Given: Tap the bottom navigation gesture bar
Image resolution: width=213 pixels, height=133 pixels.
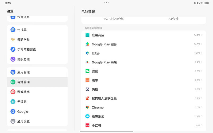Looking at the screenshot, I should click(x=106, y=132).
